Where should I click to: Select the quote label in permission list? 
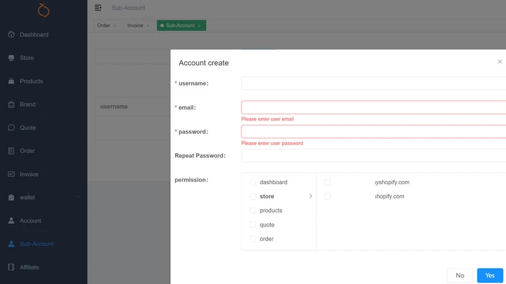tap(267, 225)
